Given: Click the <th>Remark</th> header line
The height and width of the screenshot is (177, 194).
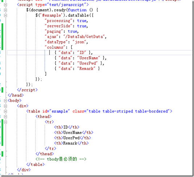Looking at the screenshot, I should [x=72, y=143].
